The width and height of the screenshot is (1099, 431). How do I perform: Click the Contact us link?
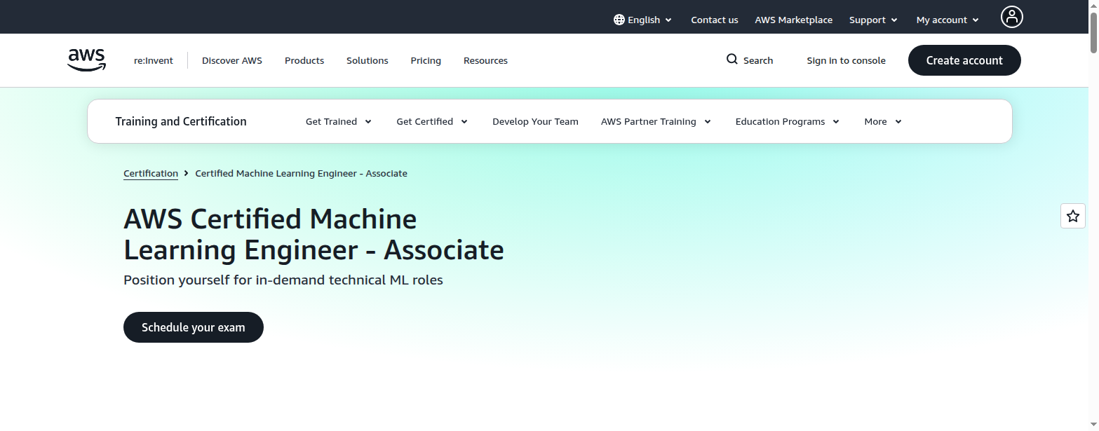click(x=715, y=20)
